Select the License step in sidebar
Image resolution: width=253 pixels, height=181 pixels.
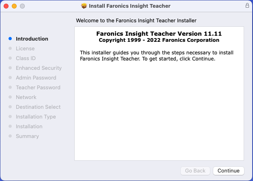pos(25,49)
